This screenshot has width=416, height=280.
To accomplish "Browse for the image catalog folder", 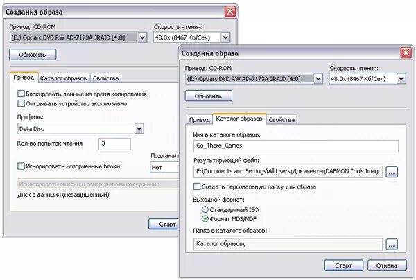I will coord(392,244).
